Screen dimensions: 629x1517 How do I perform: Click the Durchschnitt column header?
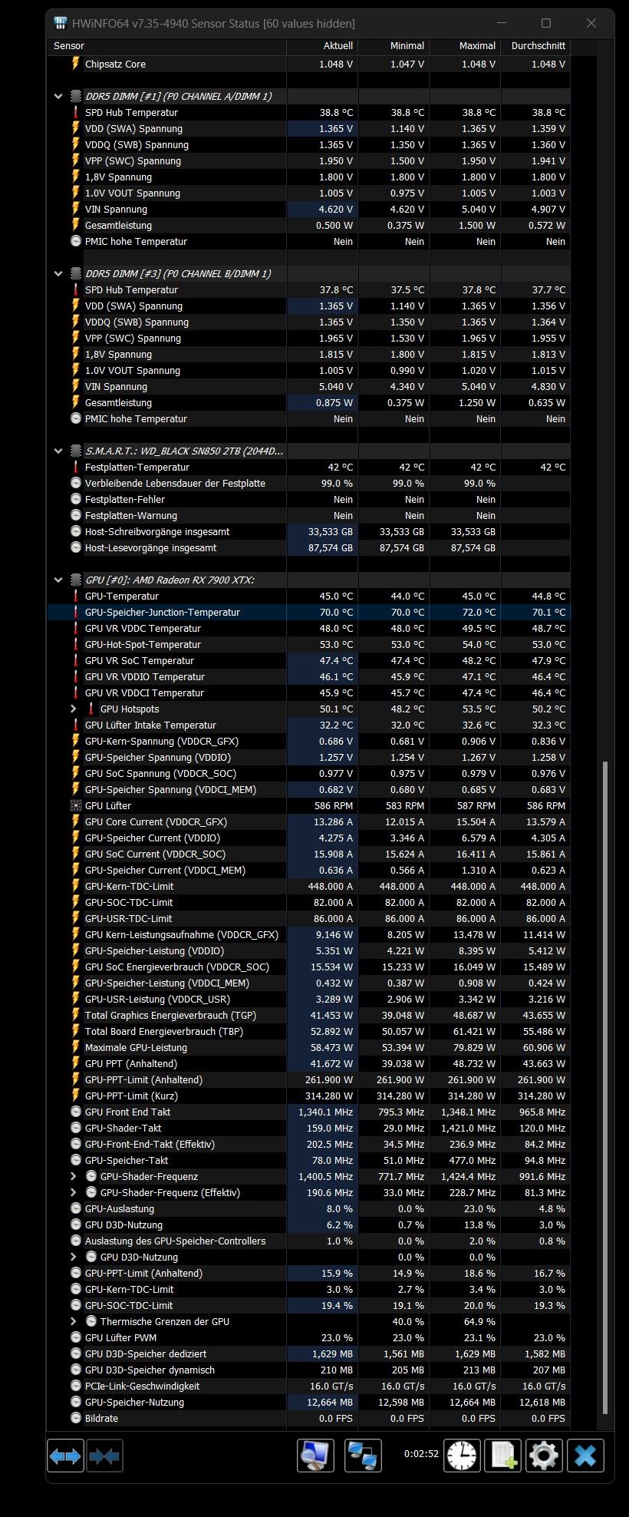pyautogui.click(x=535, y=46)
